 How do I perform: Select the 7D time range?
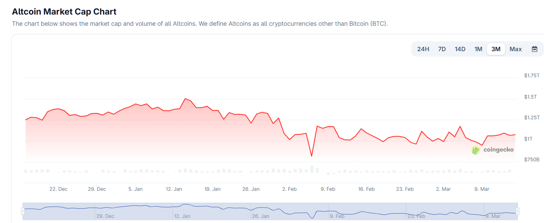442,49
